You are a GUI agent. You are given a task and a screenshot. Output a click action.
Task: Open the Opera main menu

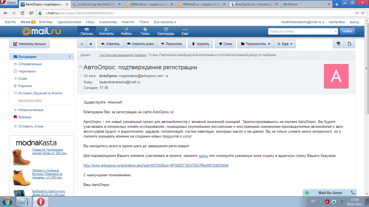tap(9, 3)
